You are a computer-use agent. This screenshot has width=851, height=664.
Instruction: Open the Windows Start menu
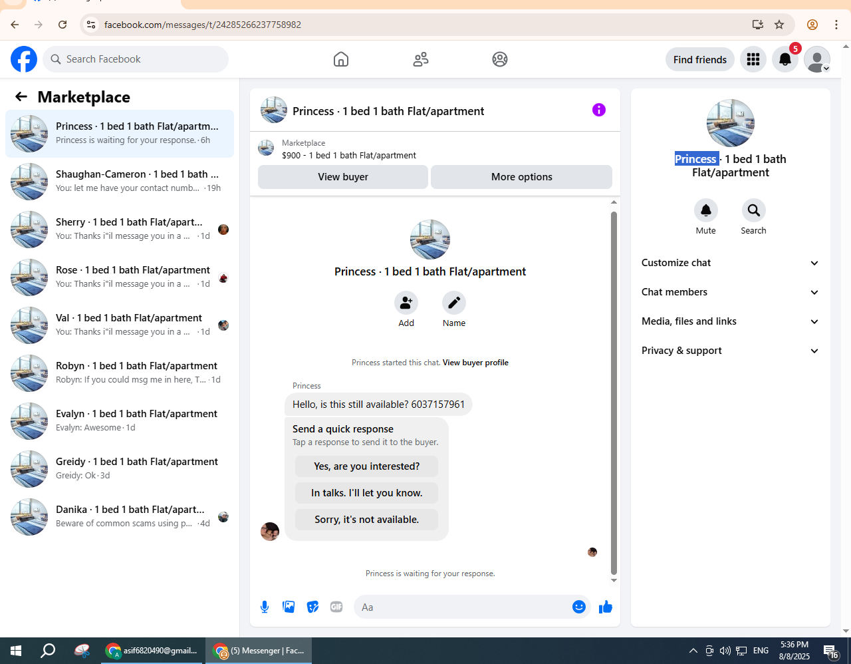coord(16,651)
